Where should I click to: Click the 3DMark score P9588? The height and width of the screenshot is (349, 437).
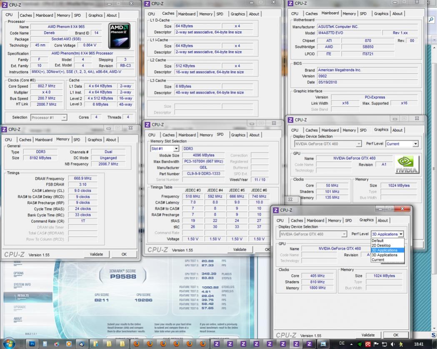tap(123, 276)
